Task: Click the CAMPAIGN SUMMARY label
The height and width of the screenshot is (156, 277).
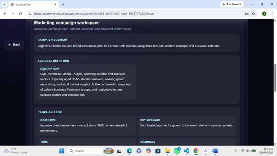Action: pos(53,40)
